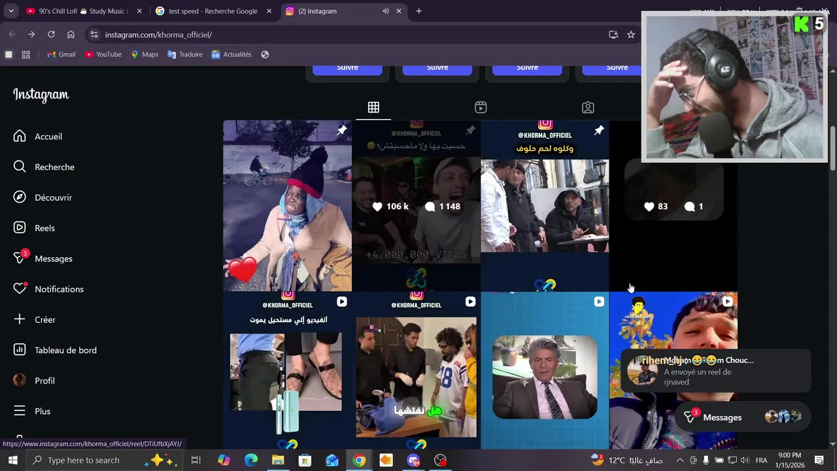Screen dimensions: 837x471
Task: Open Découvrir in the Instagram sidebar
Action: (43, 198)
